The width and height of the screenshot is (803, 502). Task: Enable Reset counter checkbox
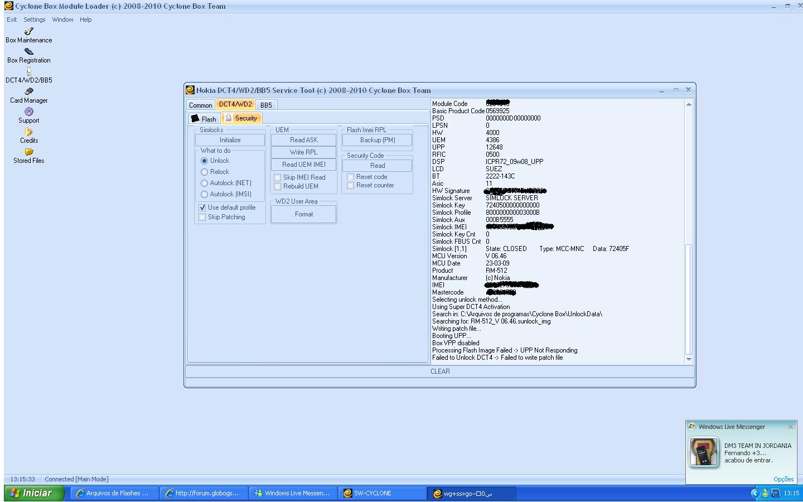pos(351,185)
